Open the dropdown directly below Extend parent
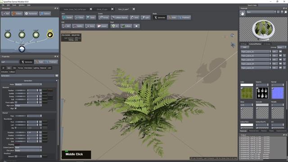Viewport: 288px width, 162px height. tap(28, 150)
